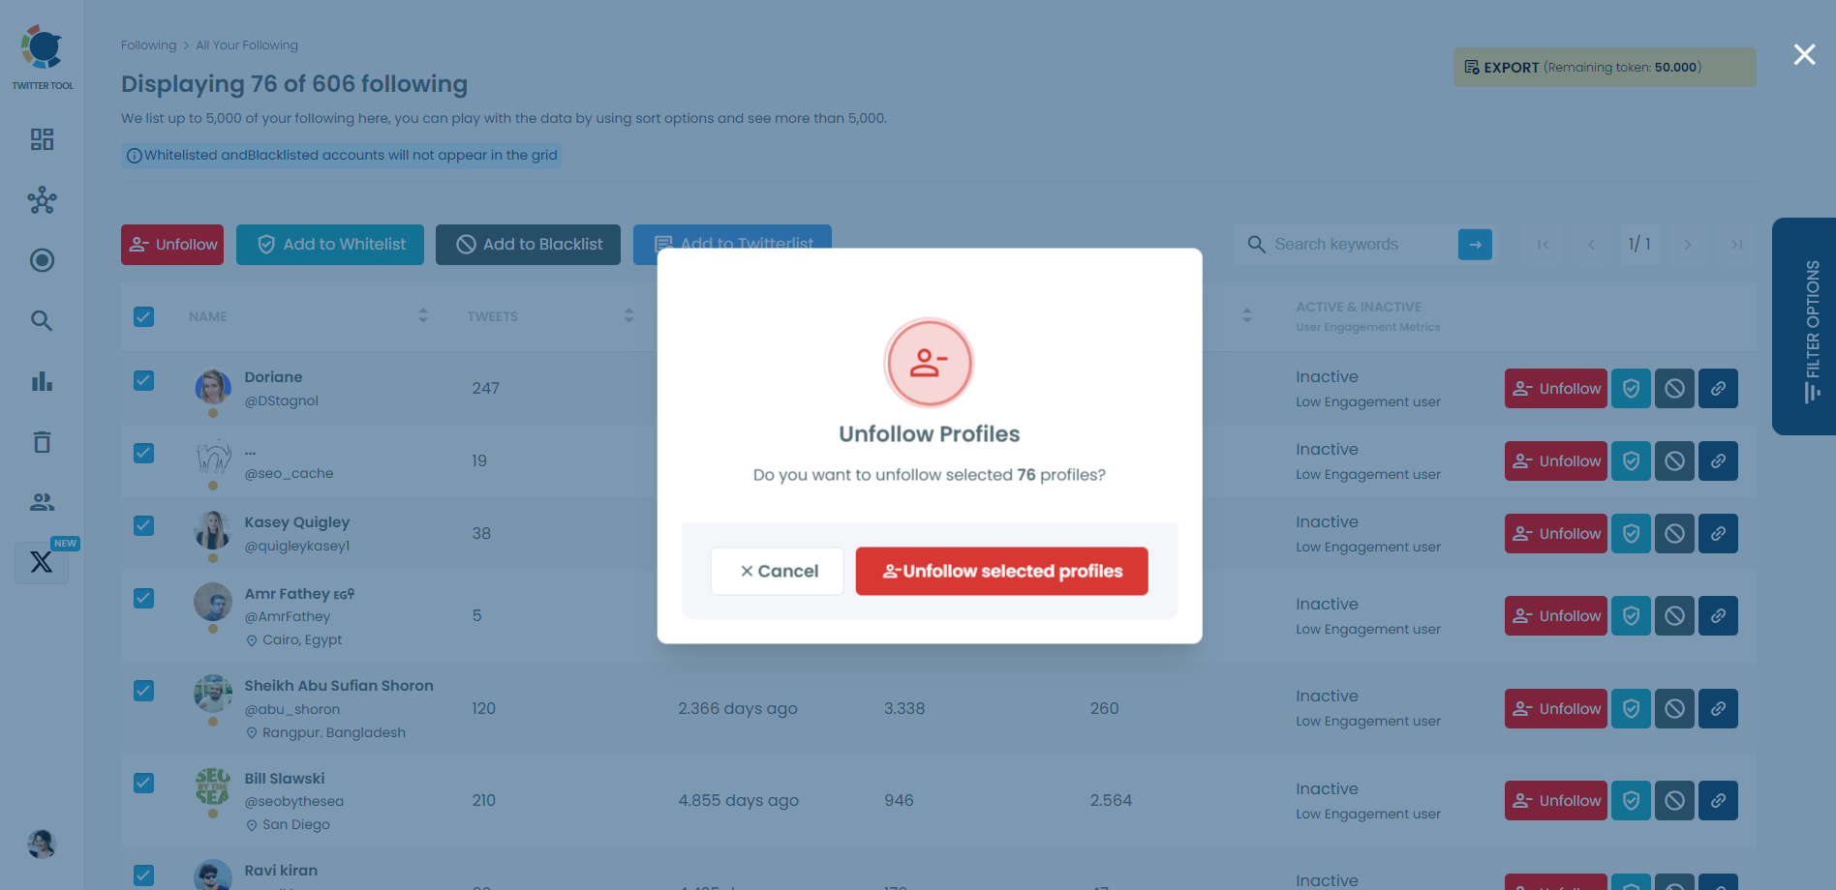The height and width of the screenshot is (890, 1836).
Task: Open the bar chart analytics sidebar icon
Action: coord(42,381)
